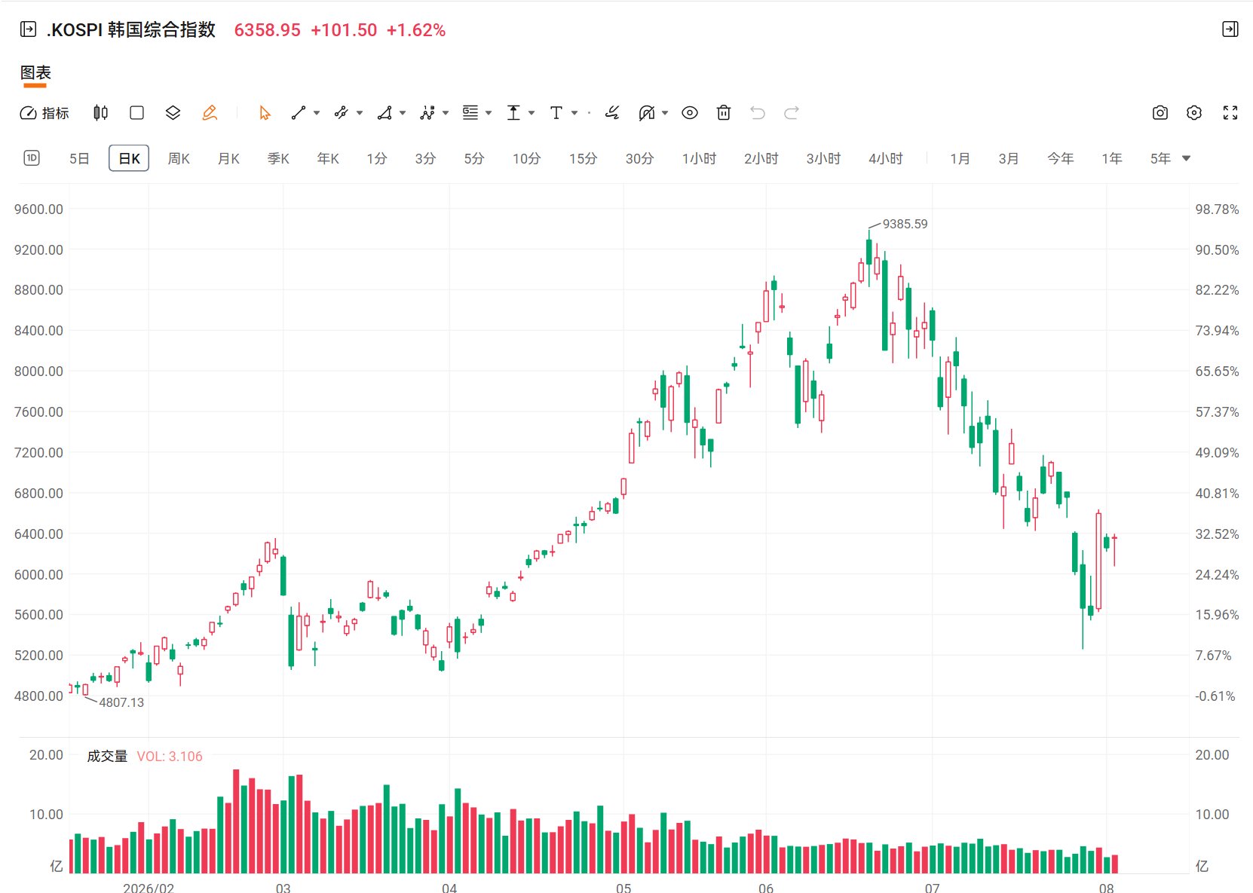Switch to the 月K tab

228,158
